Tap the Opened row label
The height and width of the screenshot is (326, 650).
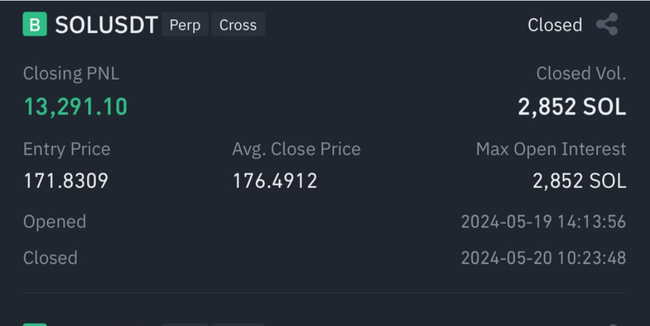55,222
